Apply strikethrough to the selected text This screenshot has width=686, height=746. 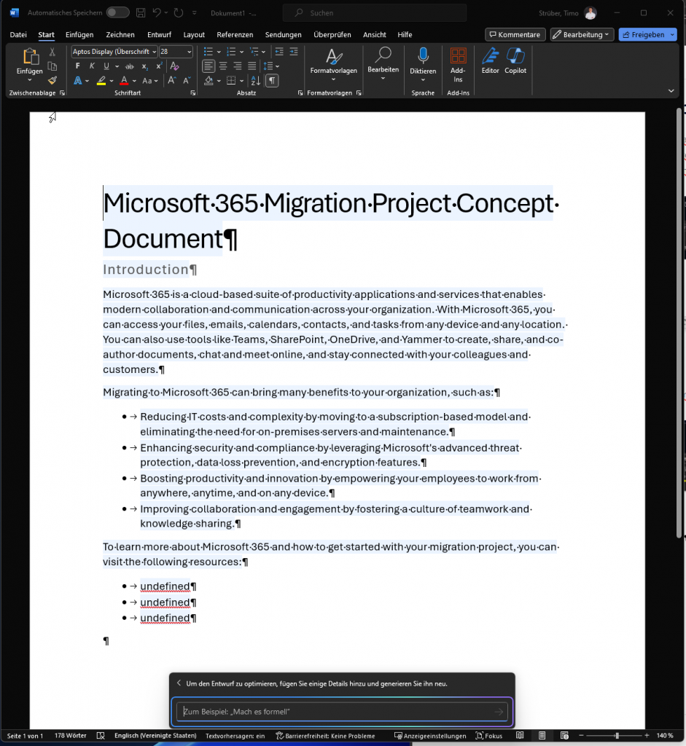[x=130, y=66]
